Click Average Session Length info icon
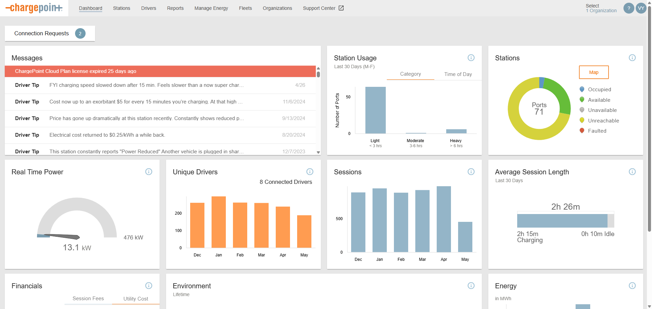Viewport: 652px width, 309px height. point(632,172)
